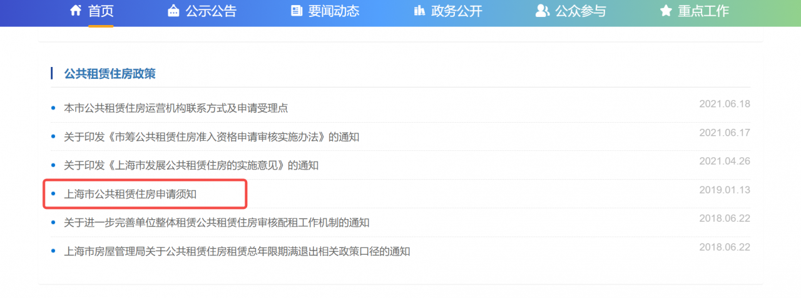The width and height of the screenshot is (801, 298).
Task: Click the icon next to 公示公告
Action: coord(173,11)
